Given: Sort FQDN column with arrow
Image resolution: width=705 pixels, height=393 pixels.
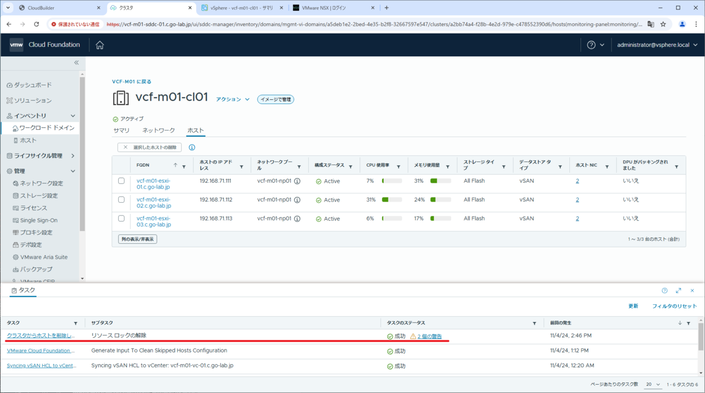Looking at the screenshot, I should [x=175, y=166].
